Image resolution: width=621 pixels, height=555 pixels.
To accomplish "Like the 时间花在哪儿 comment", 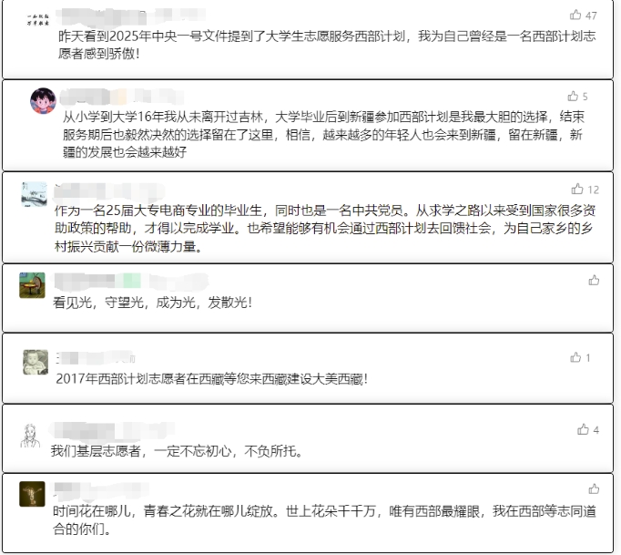I will pos(594,488).
